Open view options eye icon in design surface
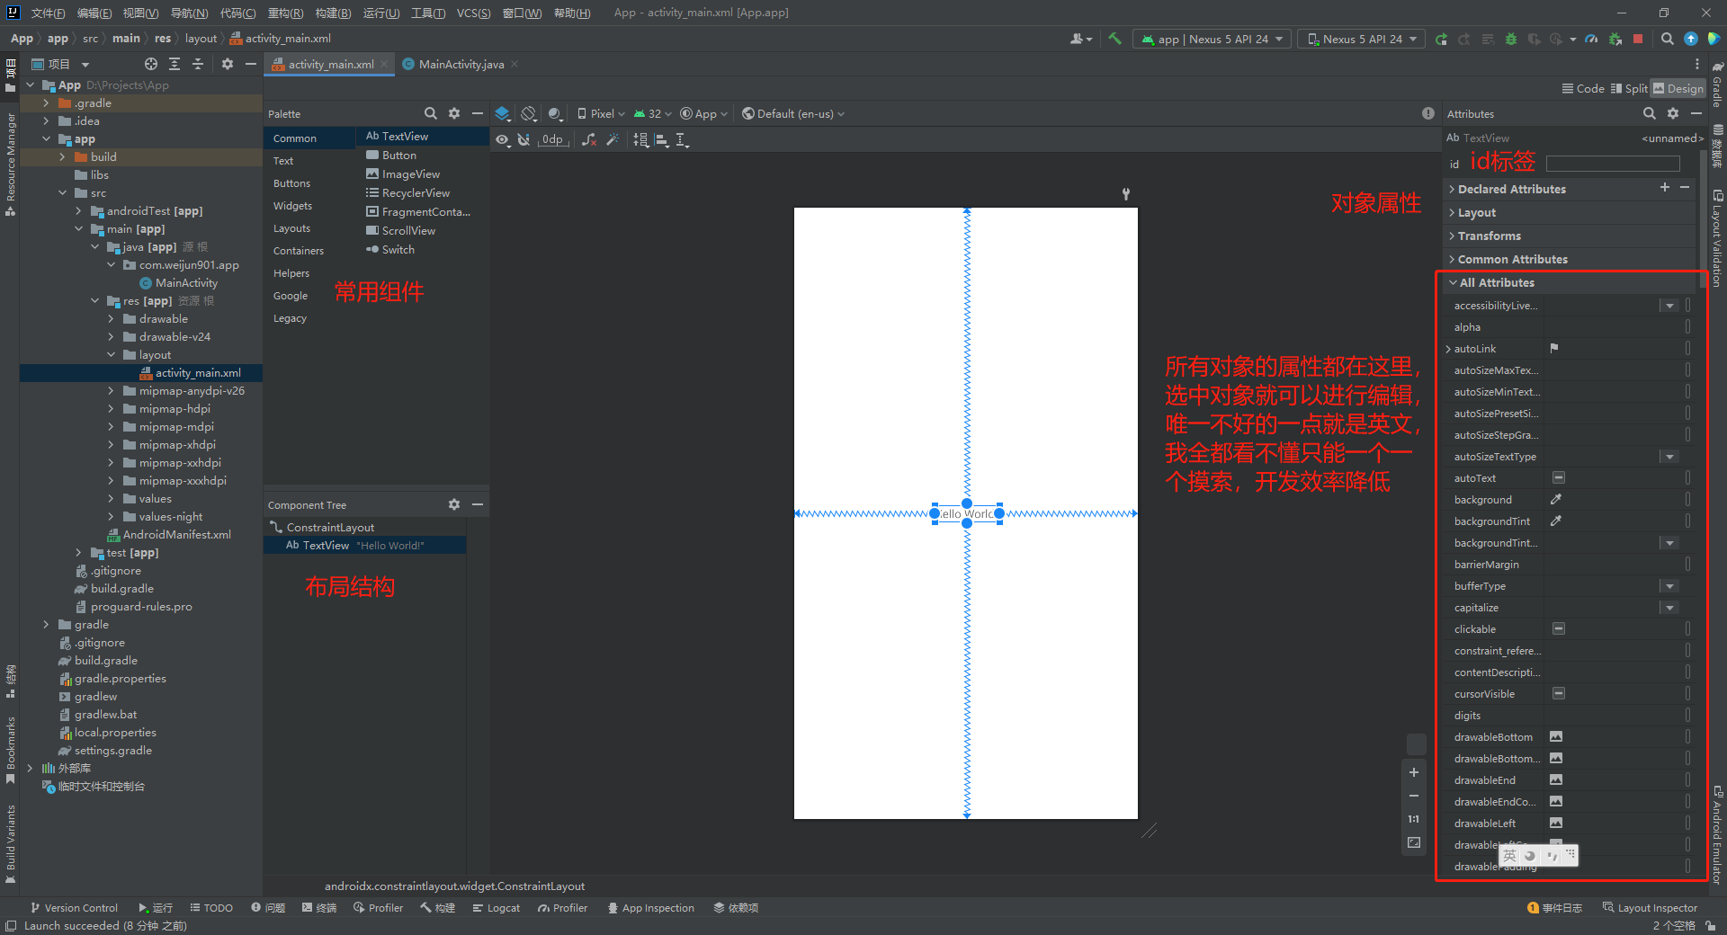Viewport: 1727px width, 935px height. tap(502, 141)
